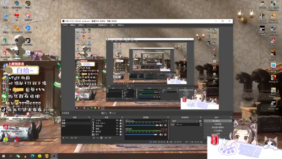Pop out the Controls dock panel
The image size is (282, 159).
click(231, 117)
